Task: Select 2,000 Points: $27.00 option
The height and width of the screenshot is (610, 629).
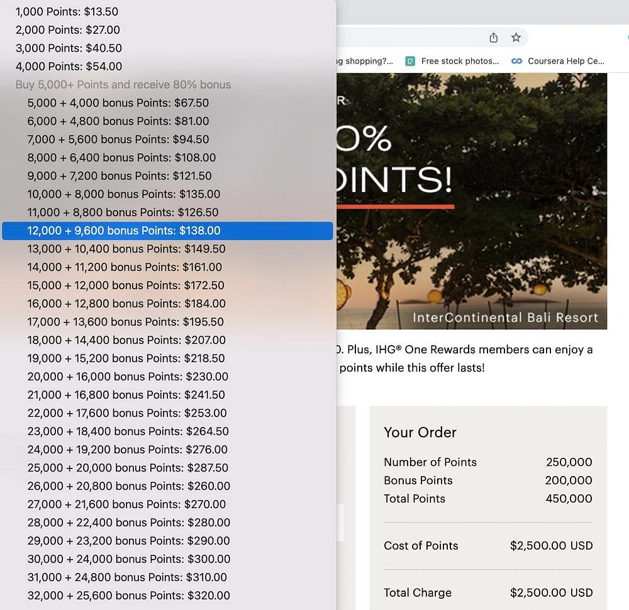Action: point(168,30)
